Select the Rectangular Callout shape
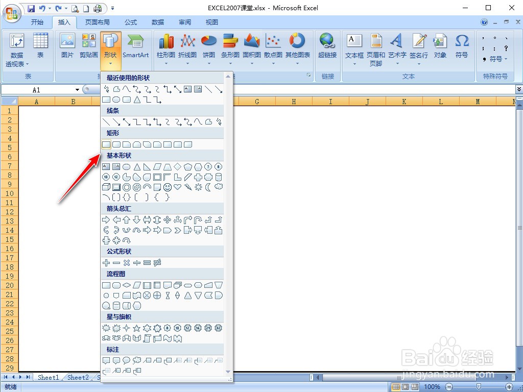Image resolution: width=523 pixels, height=392 pixels. coord(106,361)
